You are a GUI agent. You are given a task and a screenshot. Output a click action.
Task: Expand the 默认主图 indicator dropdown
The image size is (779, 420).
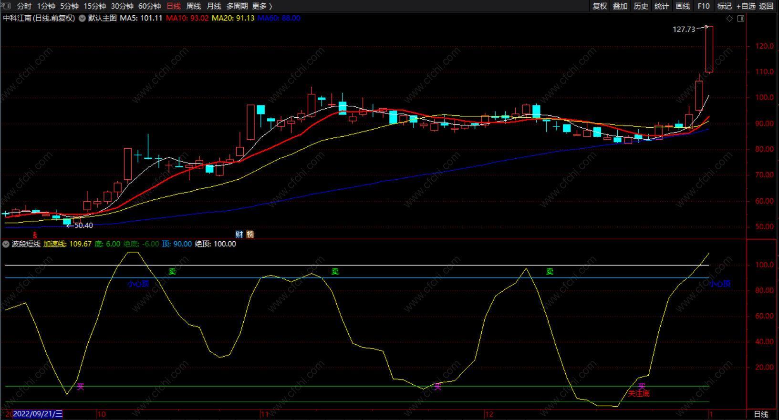[x=82, y=18]
